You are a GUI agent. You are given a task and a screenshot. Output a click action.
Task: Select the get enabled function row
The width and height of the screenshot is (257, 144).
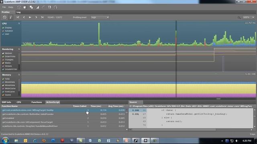point(63,118)
